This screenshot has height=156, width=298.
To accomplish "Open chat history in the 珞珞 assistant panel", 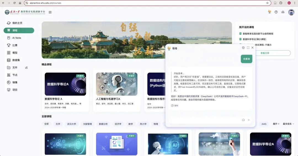I will 243,48.
